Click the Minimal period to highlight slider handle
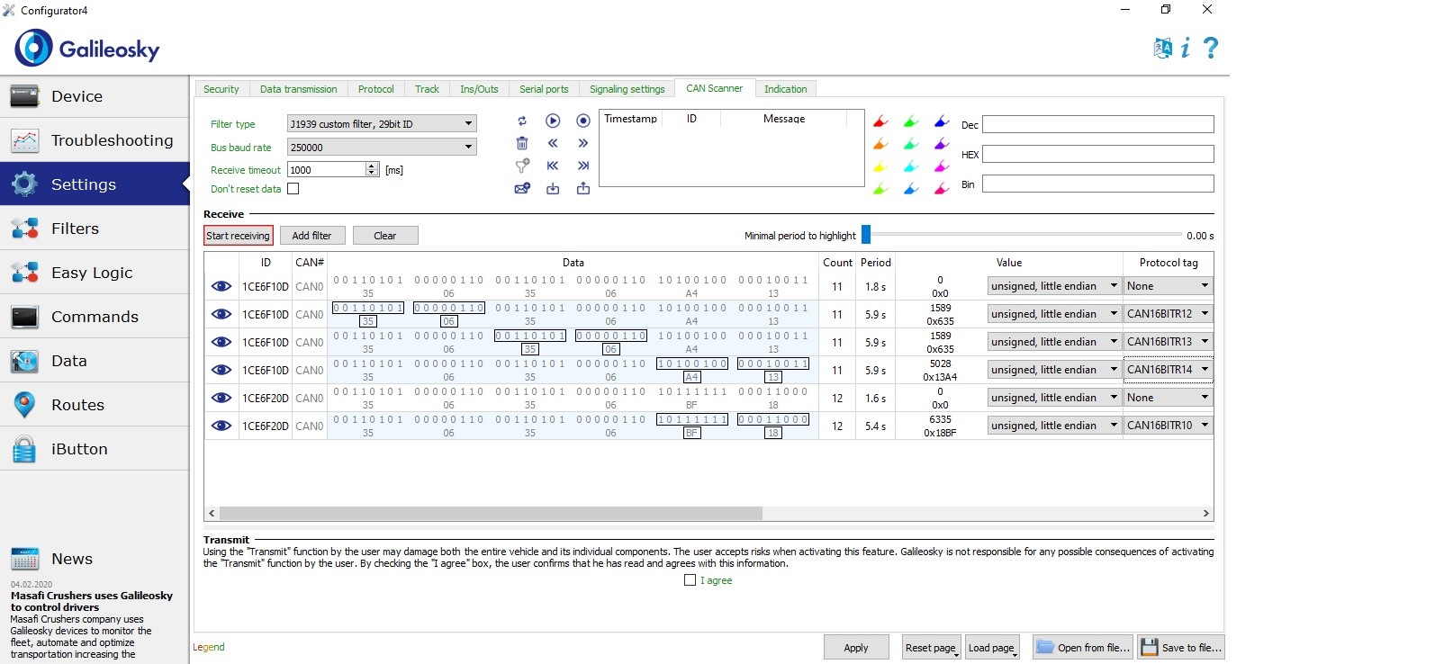The image size is (1435, 664). pos(866,235)
